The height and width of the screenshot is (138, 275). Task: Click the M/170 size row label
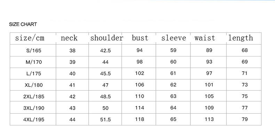(34, 62)
